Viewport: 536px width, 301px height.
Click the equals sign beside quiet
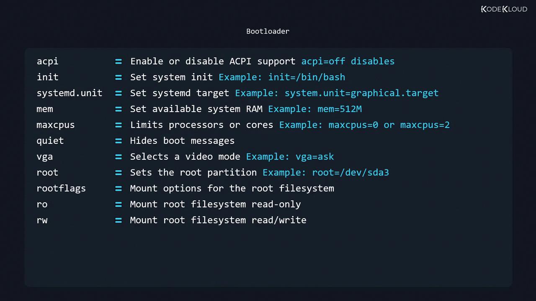(x=119, y=141)
